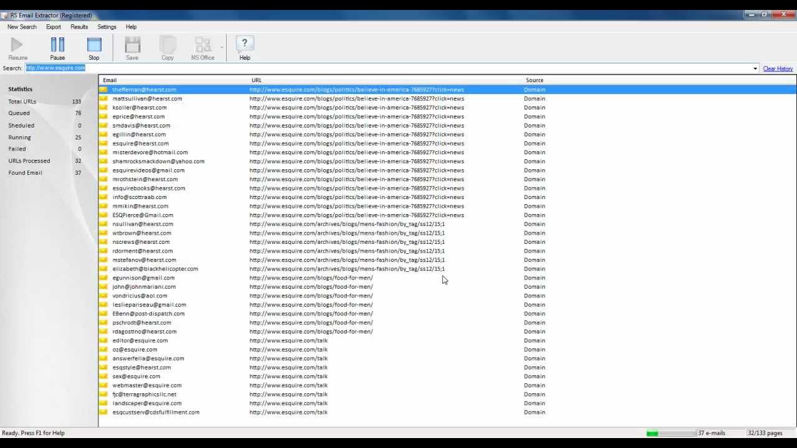Open the Settings menu
Viewport: 797px width, 448px height.
(x=106, y=27)
